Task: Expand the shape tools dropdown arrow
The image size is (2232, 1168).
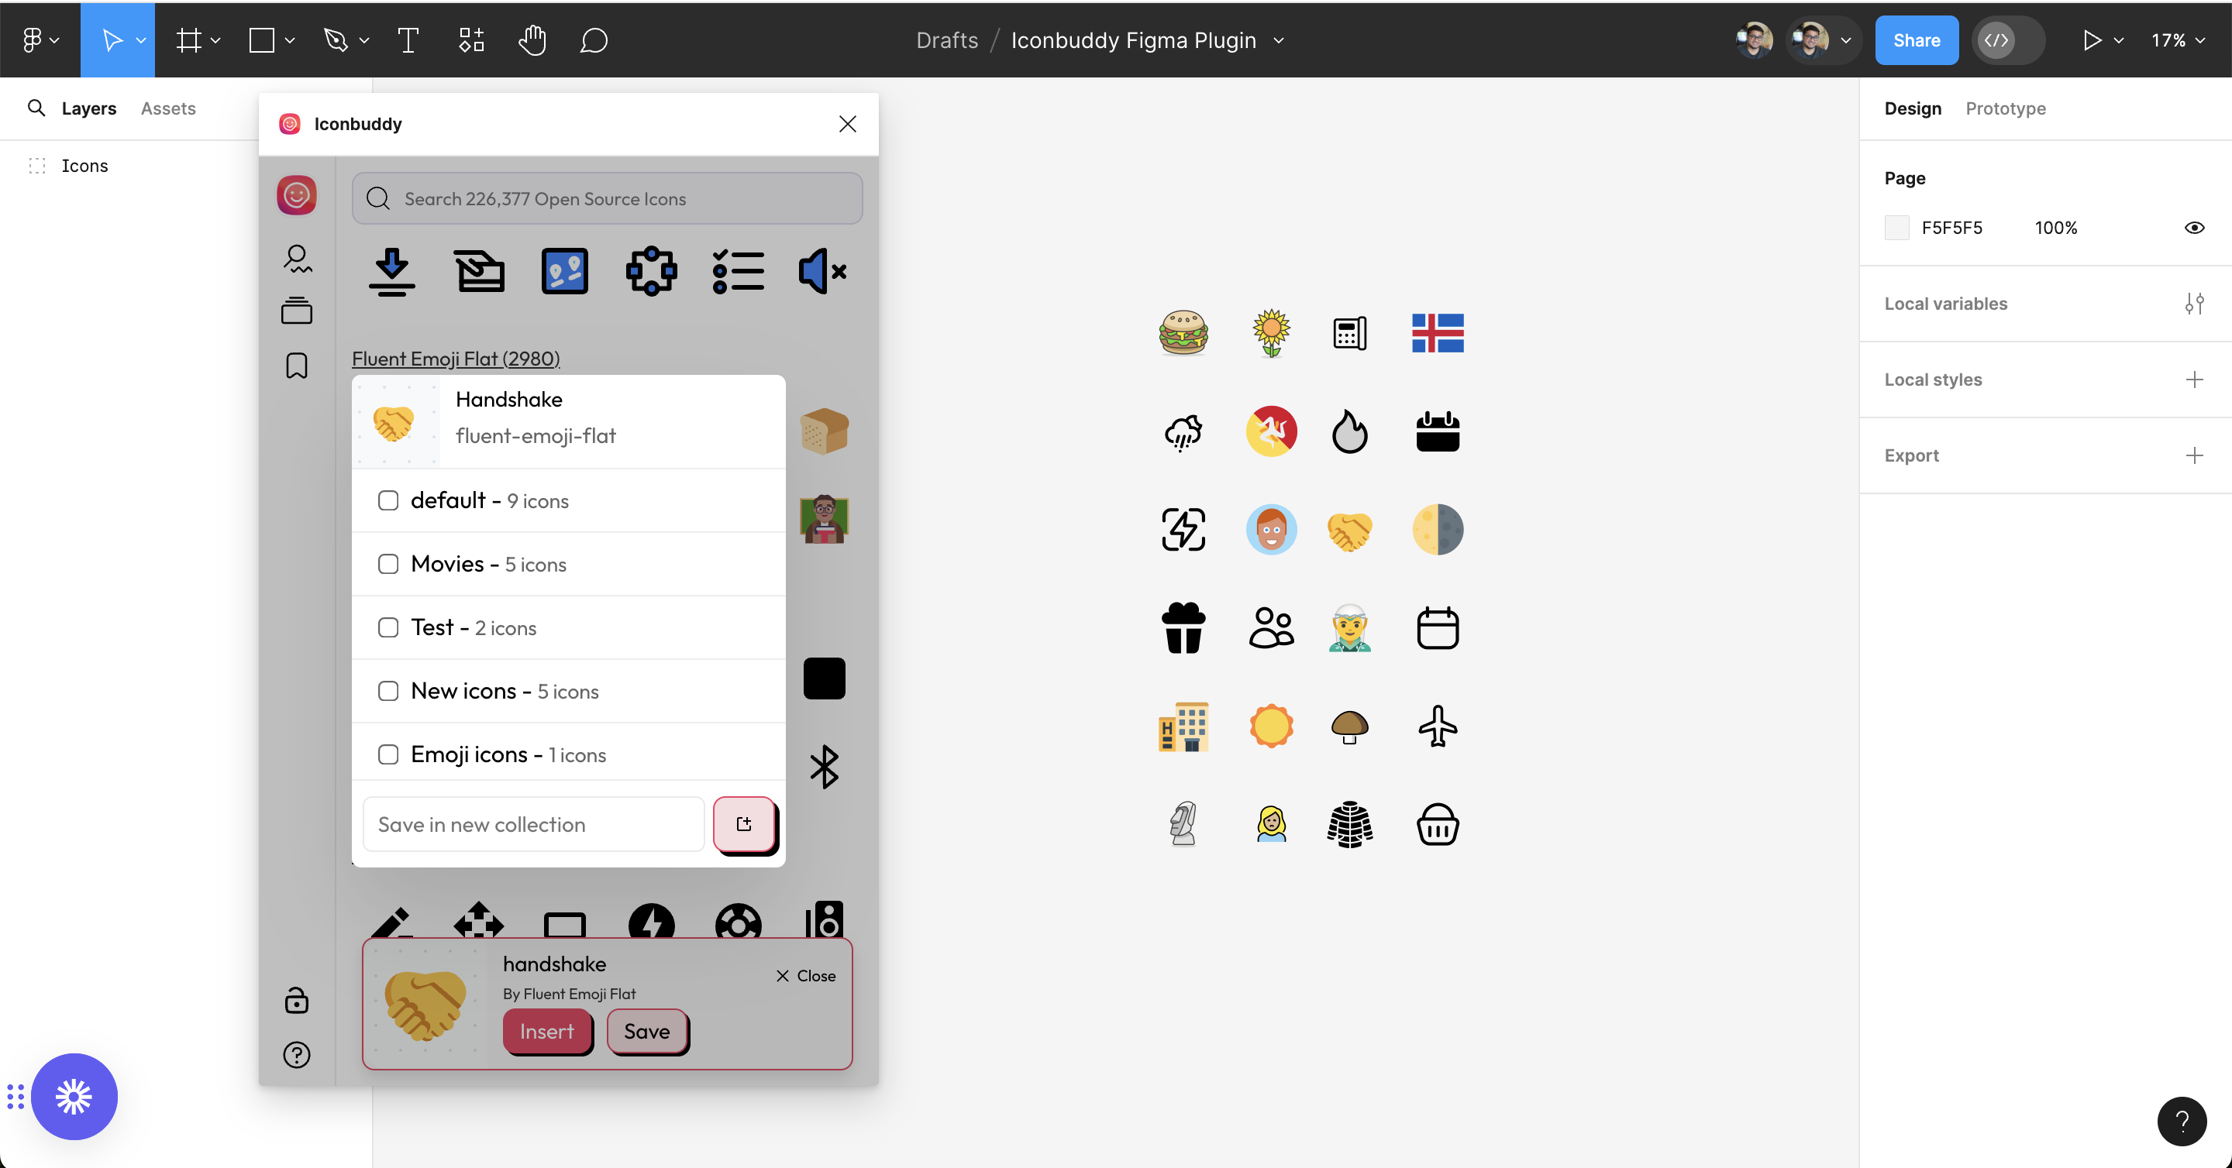Action: click(x=291, y=41)
